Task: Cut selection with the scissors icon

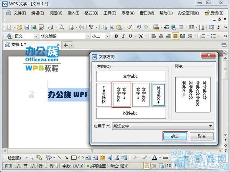Action: (x=112, y=27)
